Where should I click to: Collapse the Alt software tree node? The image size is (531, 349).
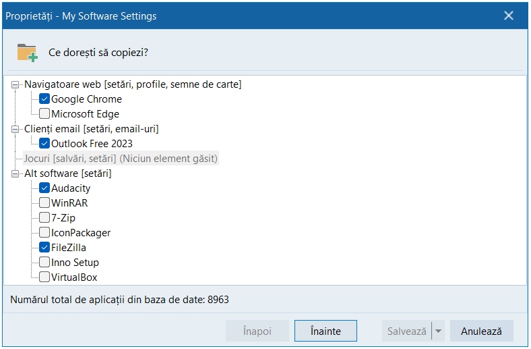[16, 173]
